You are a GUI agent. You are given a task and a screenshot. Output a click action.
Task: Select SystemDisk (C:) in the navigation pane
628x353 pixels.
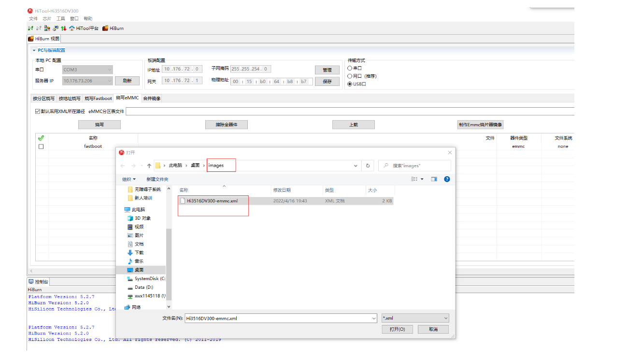[146, 279]
